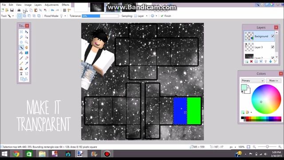This screenshot has width=284, height=160.
Task: Click the primary color swatch
Action: [x=244, y=88]
